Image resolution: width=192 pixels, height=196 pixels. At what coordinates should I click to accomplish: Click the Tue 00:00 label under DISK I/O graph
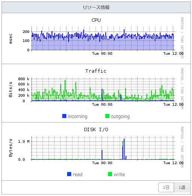coord(102,163)
